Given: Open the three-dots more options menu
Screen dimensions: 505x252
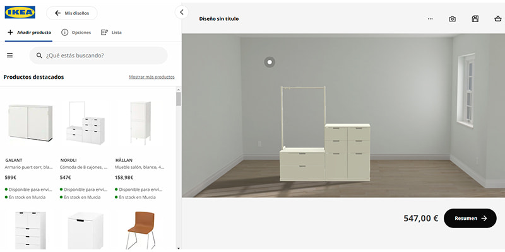Looking at the screenshot, I should click(431, 19).
